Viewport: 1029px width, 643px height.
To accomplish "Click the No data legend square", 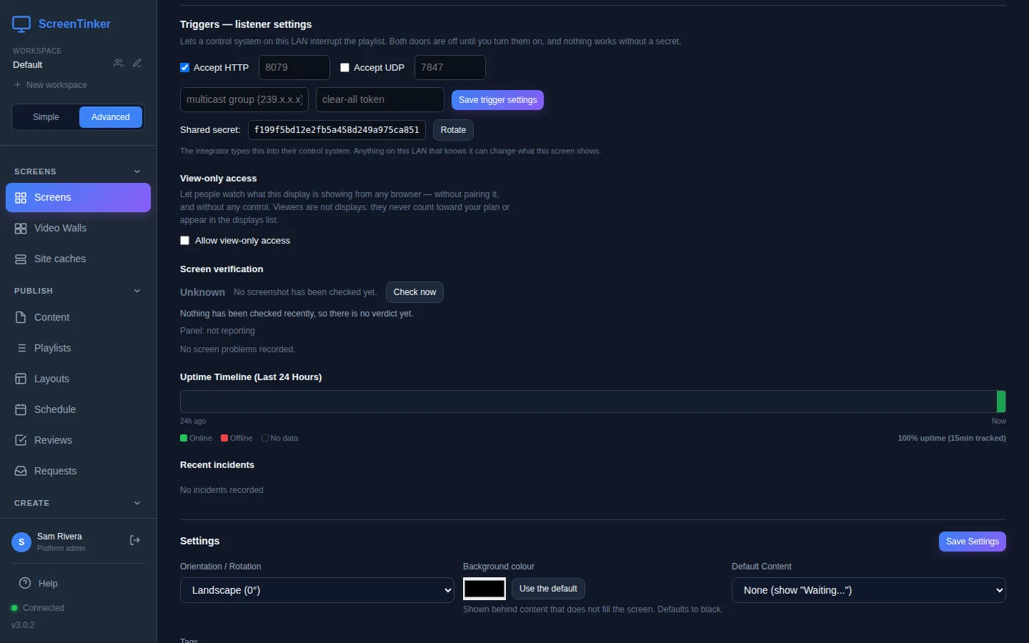I will pos(265,438).
